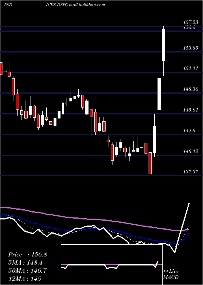Click the mail.bullkhan.com watermark text

click(x=87, y=5)
